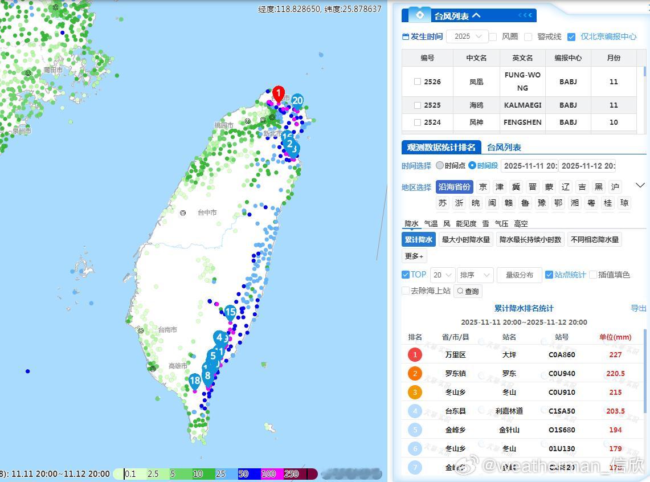Click rank 3 badge for C0U910 row

(x=415, y=392)
